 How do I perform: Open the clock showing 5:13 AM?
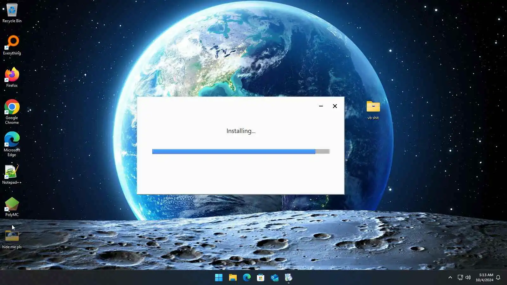click(485, 277)
